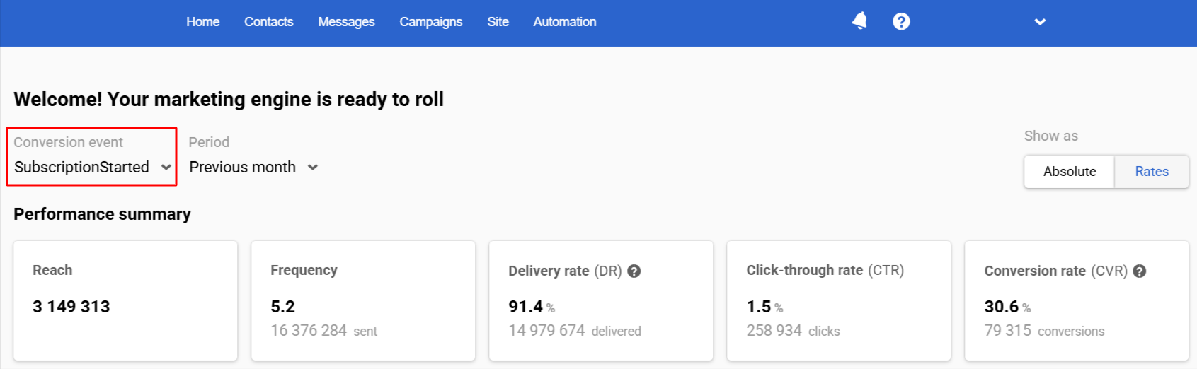
Task: Open the Automation menu item
Action: coord(565,22)
